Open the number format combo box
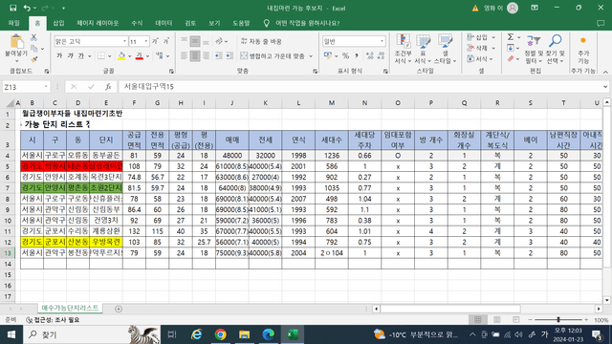This screenshot has height=344, width=612. tap(354, 41)
